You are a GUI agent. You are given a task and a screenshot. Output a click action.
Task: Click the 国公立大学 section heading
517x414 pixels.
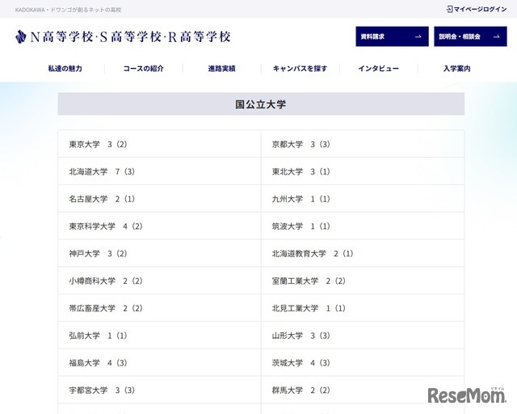coord(261,104)
